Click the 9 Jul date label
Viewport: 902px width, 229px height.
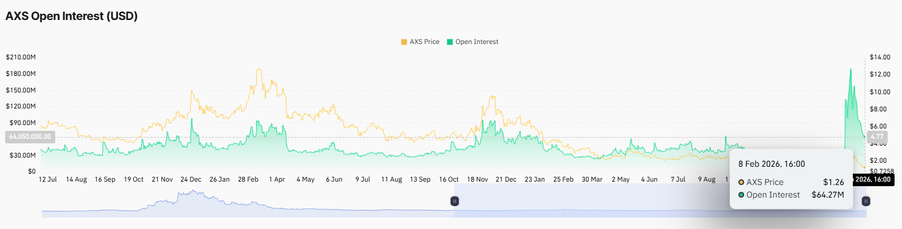[363, 179]
